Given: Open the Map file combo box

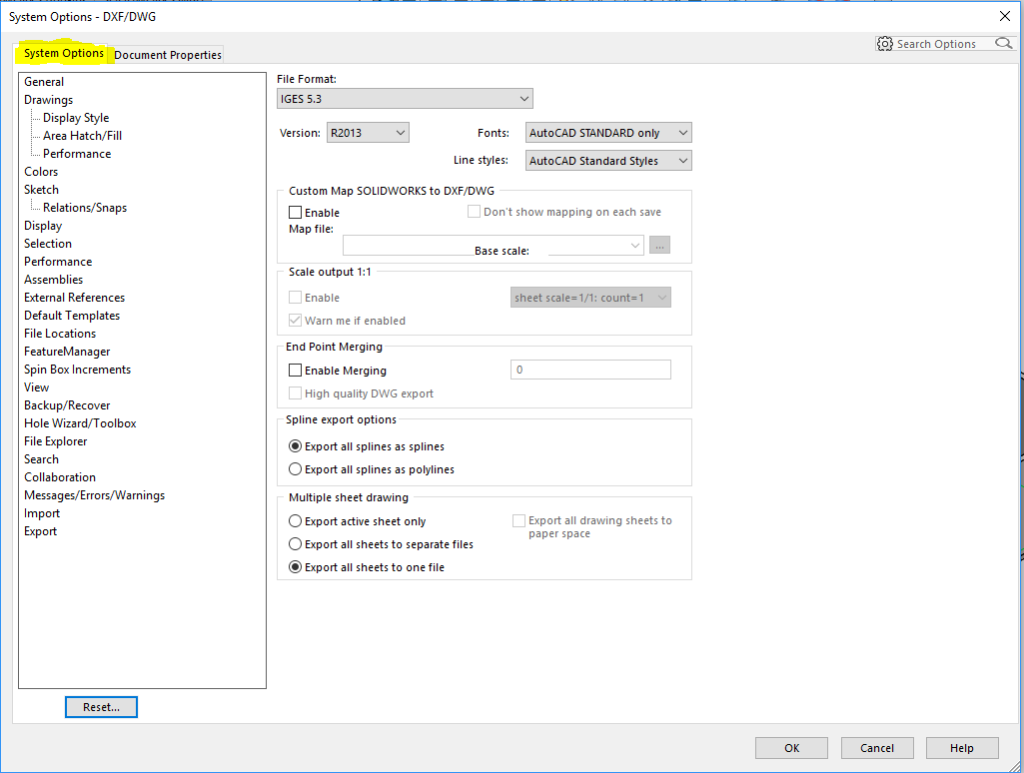Looking at the screenshot, I should 494,246.
